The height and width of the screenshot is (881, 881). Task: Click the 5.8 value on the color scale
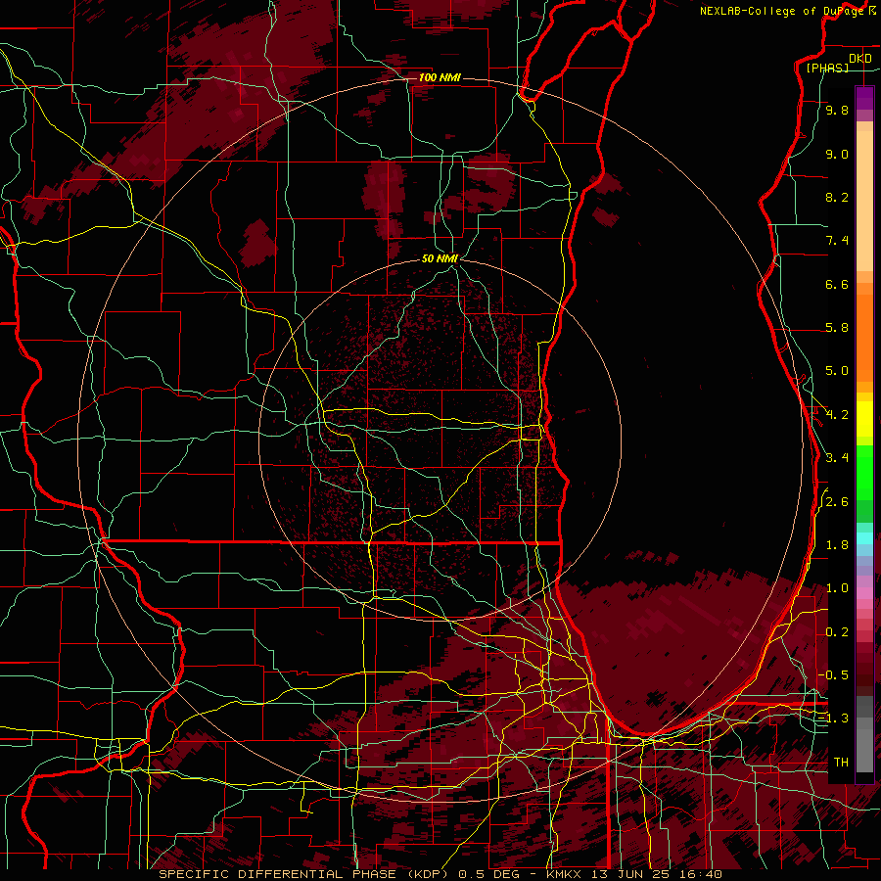point(837,328)
